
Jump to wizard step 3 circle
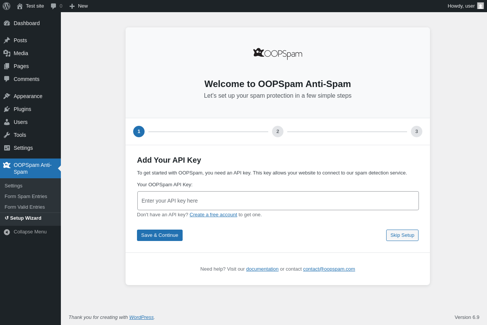[417, 132]
